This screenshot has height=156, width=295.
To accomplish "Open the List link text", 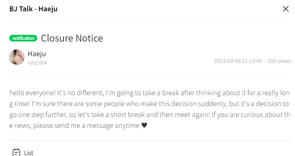I will coord(29,153).
